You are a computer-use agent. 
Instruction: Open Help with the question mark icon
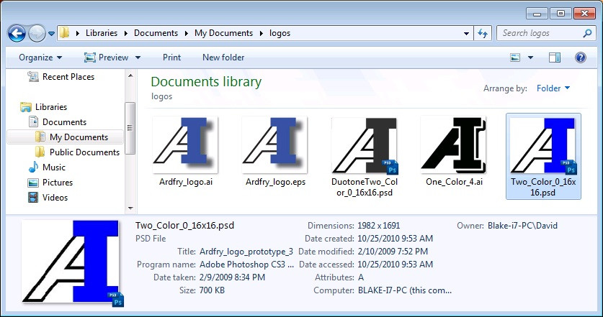(x=581, y=58)
